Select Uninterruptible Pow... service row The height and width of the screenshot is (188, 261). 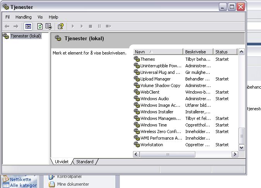(x=186, y=66)
